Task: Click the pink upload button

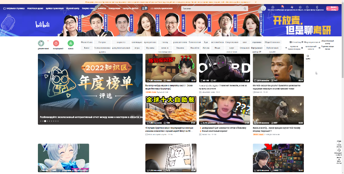Action: coord(332,8)
